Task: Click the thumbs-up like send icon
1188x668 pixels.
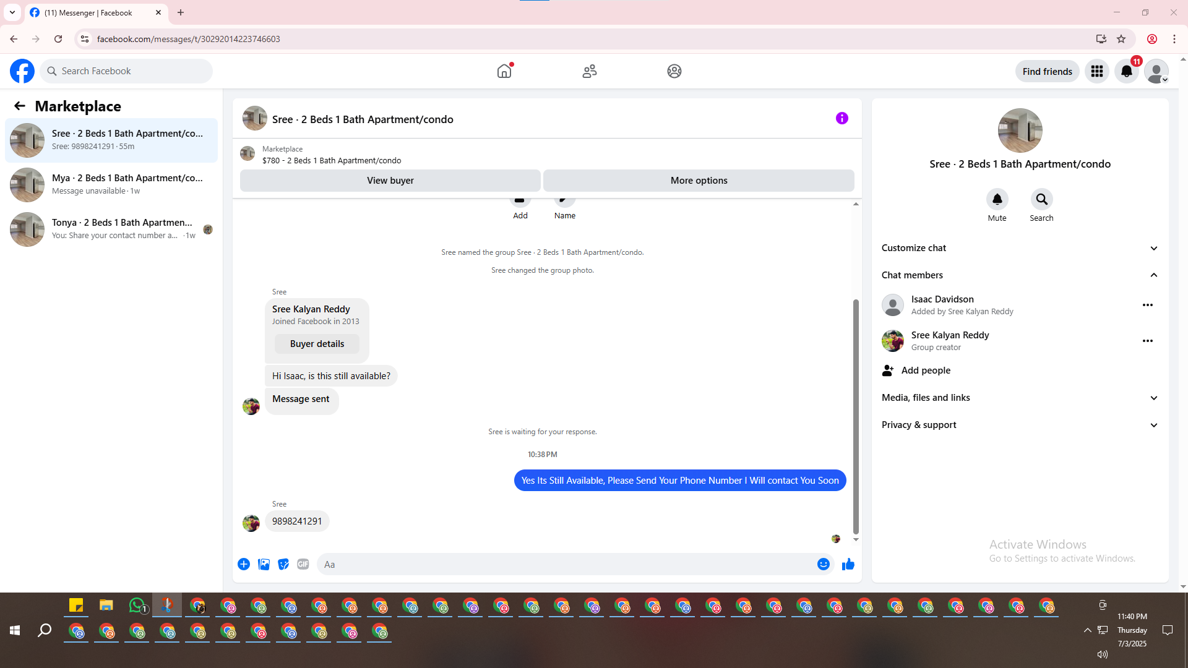Action: tap(848, 564)
